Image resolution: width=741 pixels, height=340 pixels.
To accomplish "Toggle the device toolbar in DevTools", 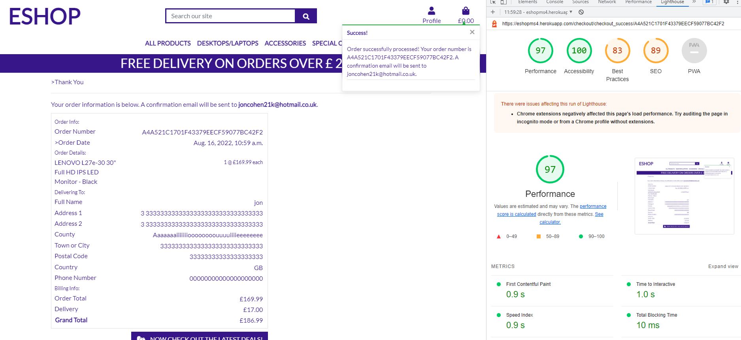I will pos(503,2).
